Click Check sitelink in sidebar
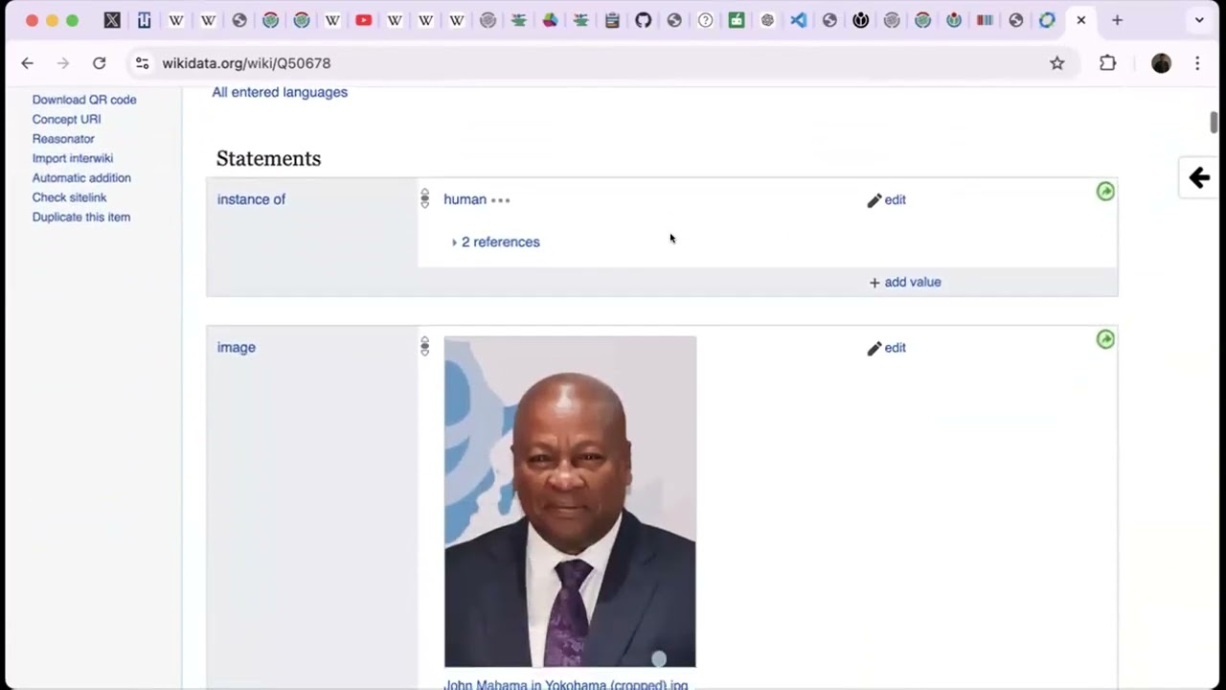 [69, 197]
